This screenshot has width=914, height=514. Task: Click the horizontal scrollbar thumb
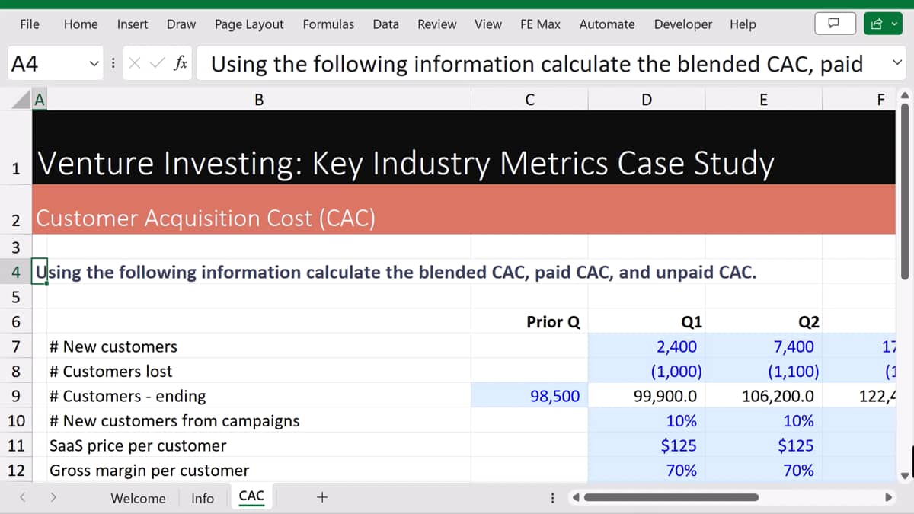(x=671, y=498)
